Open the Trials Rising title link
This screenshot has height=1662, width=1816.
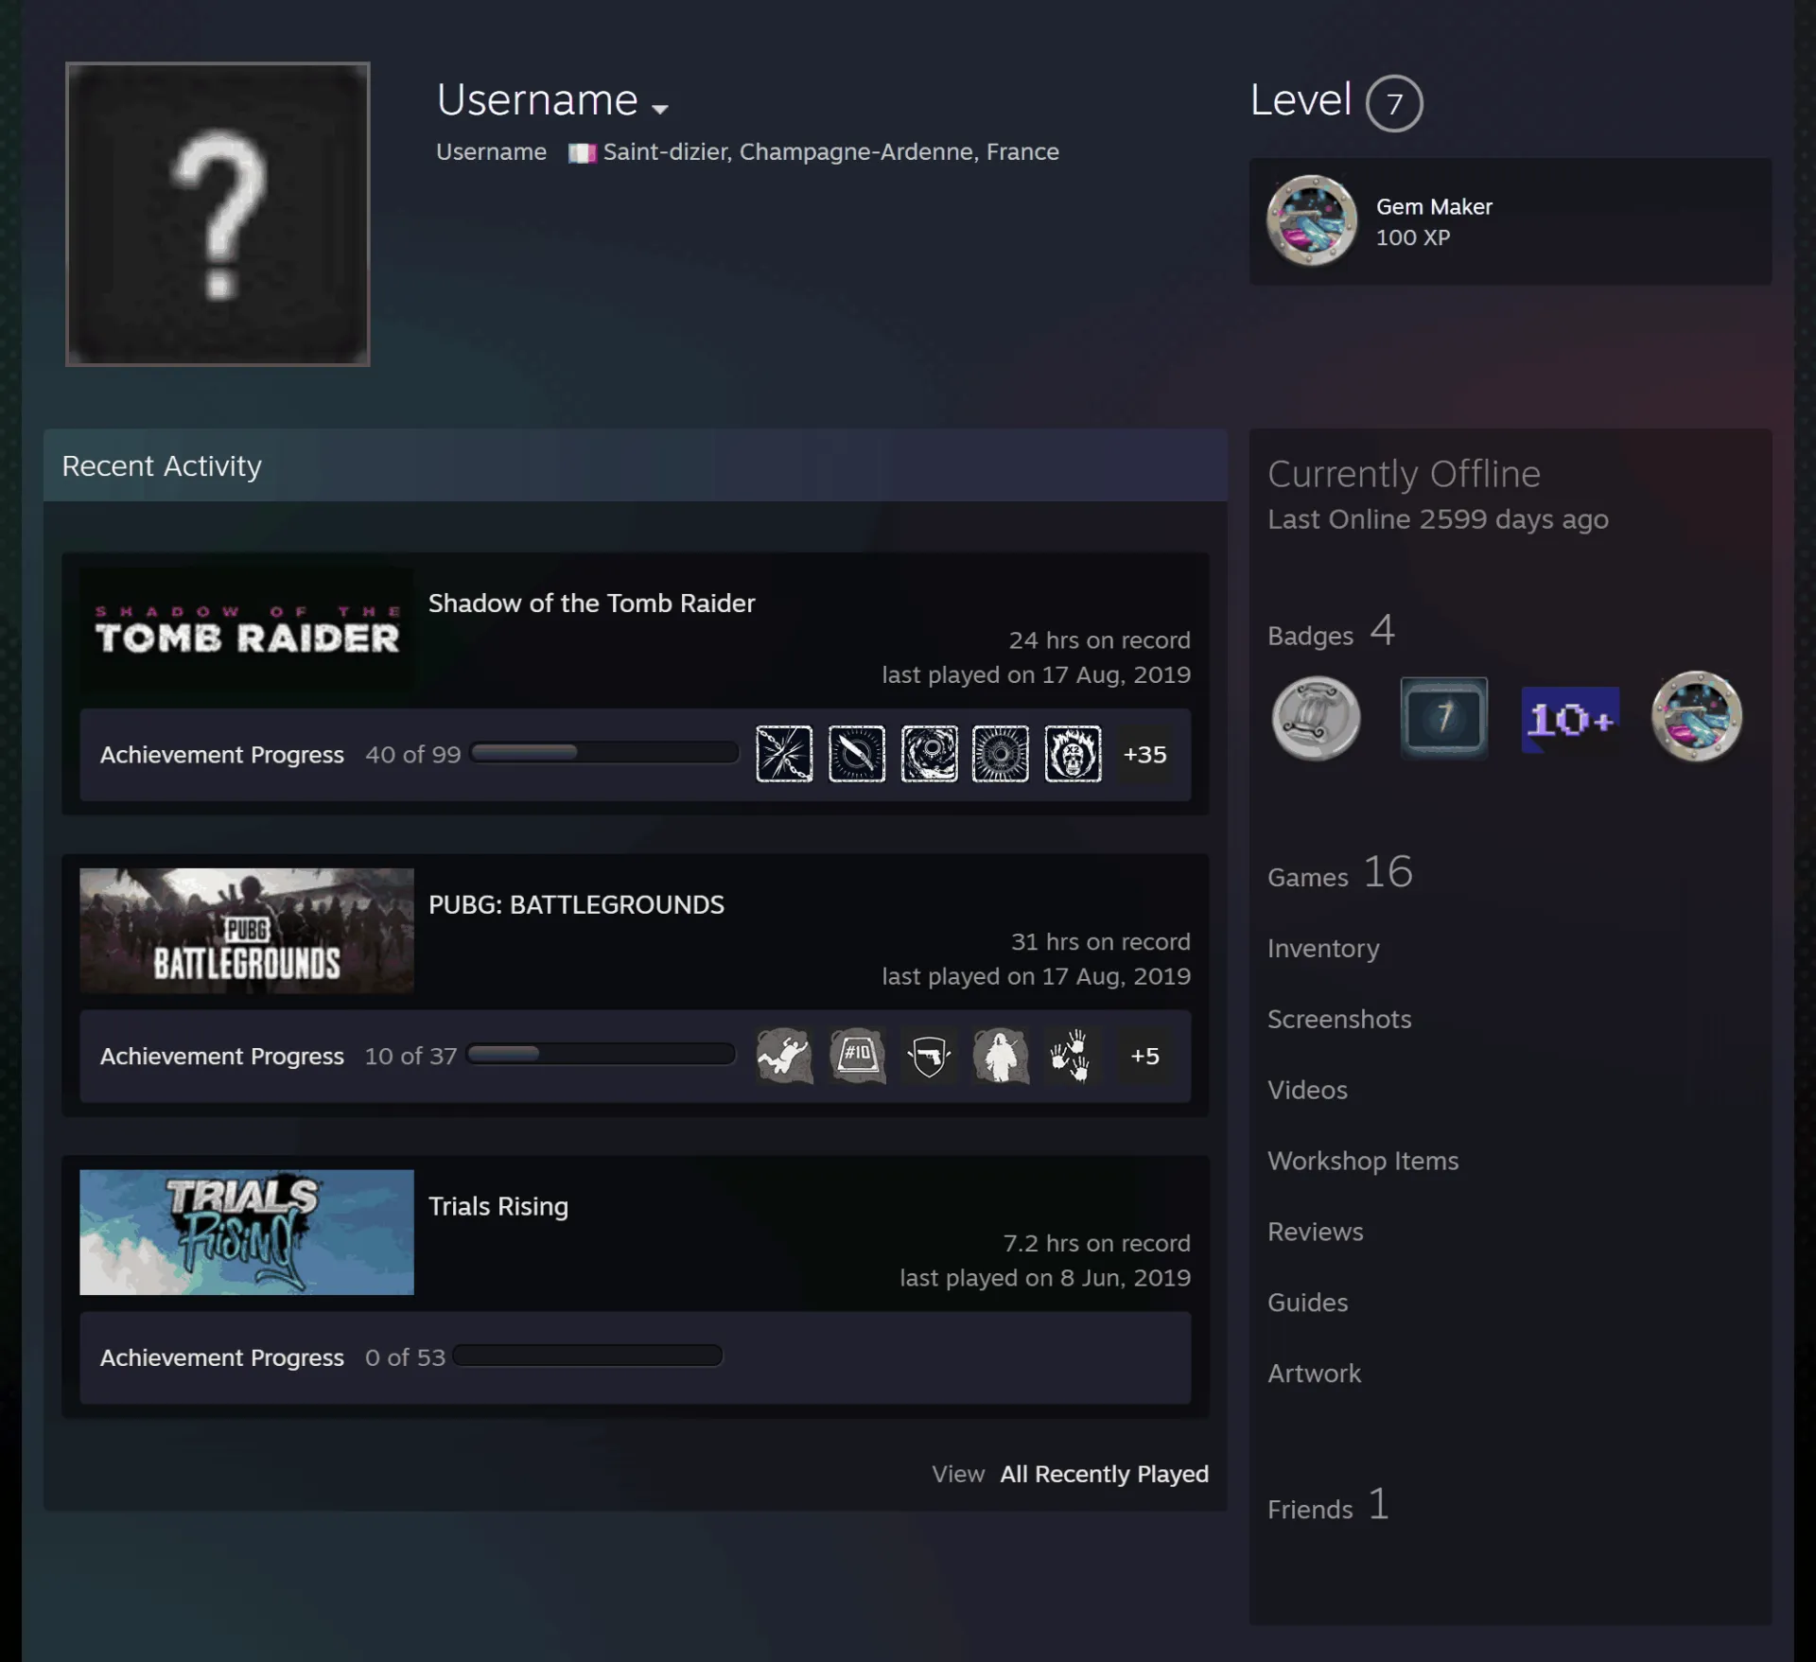point(498,1207)
